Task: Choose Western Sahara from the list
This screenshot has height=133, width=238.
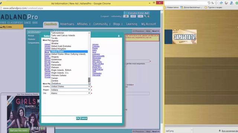Action: [69, 75]
